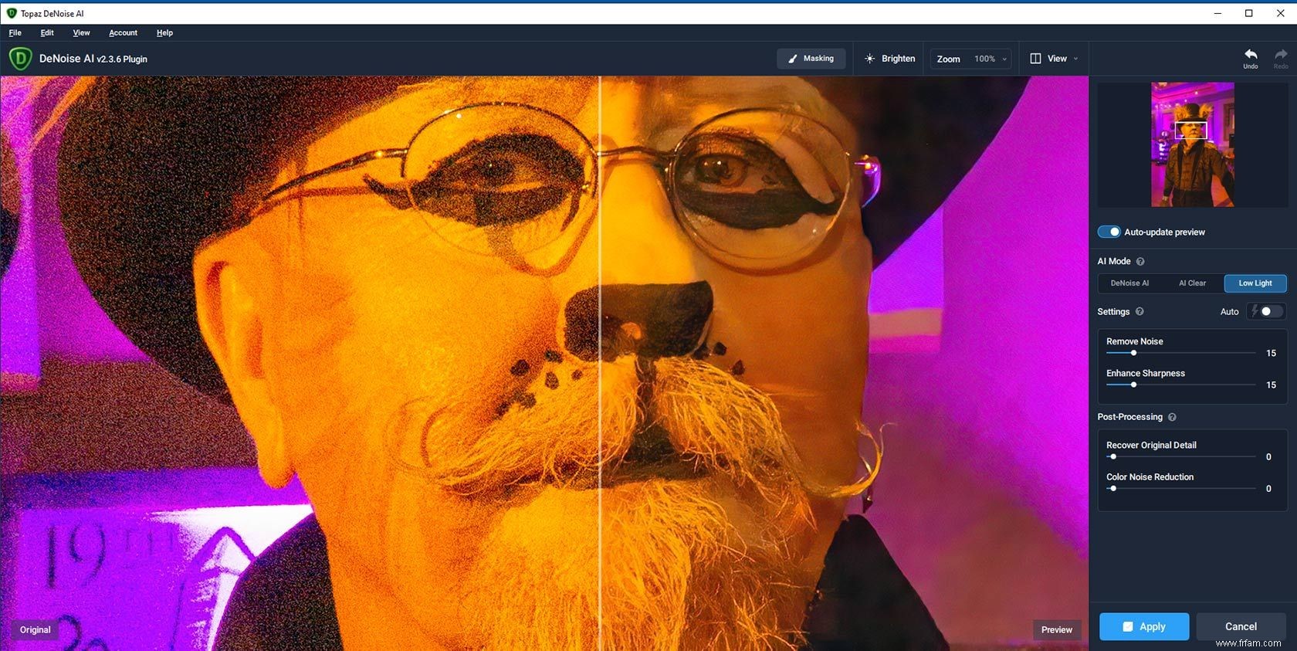Click the Masking brush button
1297x651 pixels.
coord(811,59)
